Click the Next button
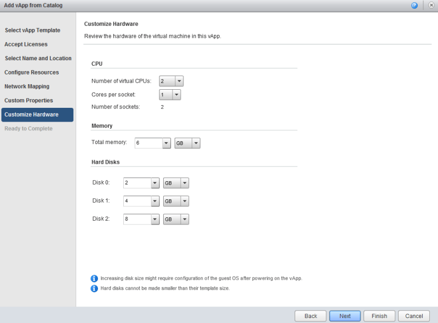Viewport: 438px width, 323px height. (x=344, y=316)
